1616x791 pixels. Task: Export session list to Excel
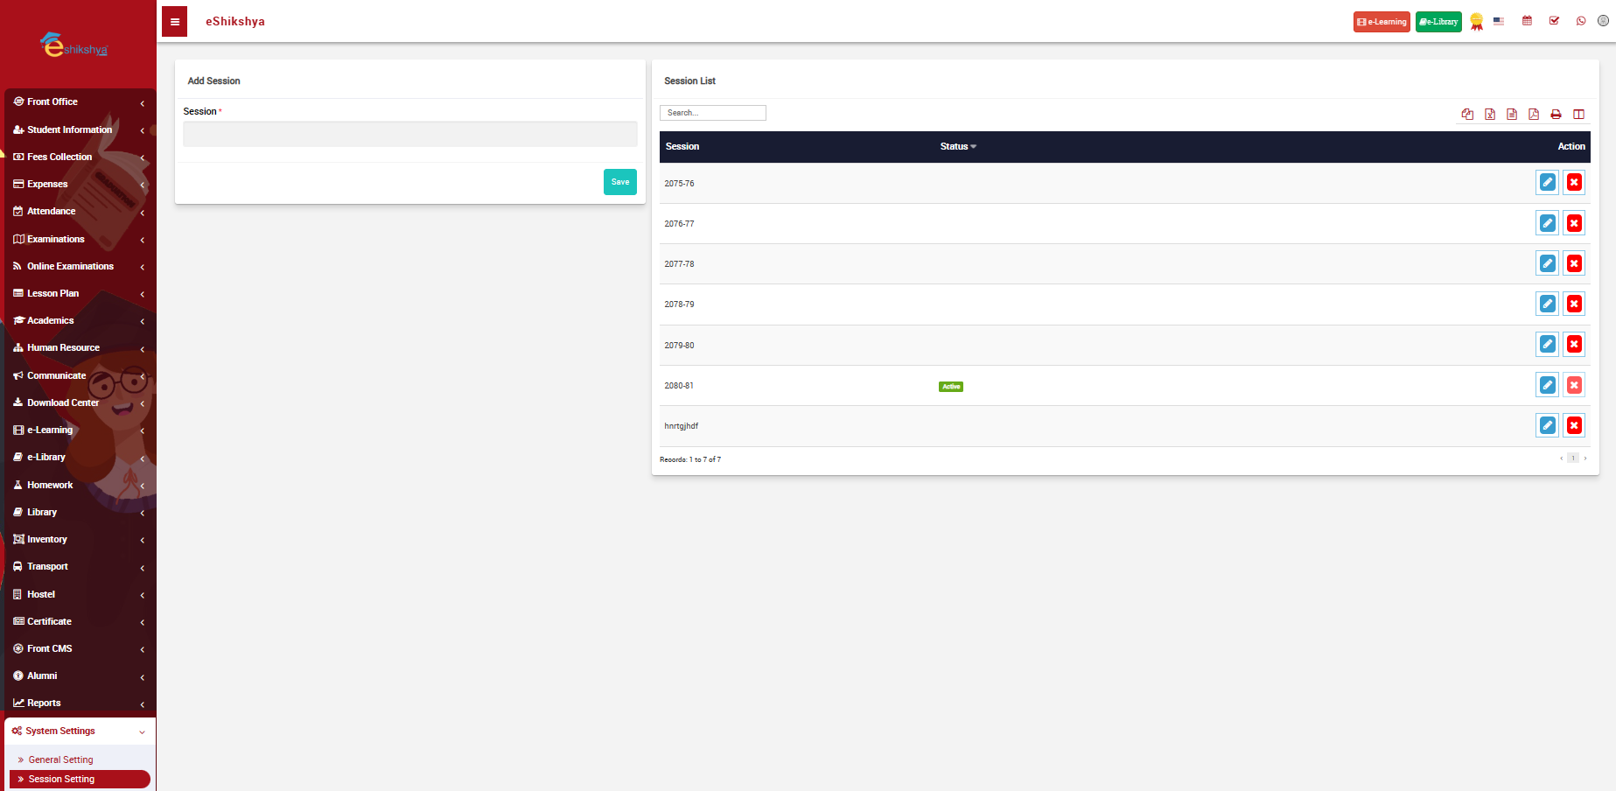[1489, 115]
